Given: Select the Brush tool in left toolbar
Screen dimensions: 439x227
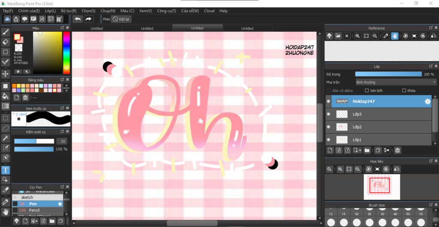Looking at the screenshot, I should (5, 32).
